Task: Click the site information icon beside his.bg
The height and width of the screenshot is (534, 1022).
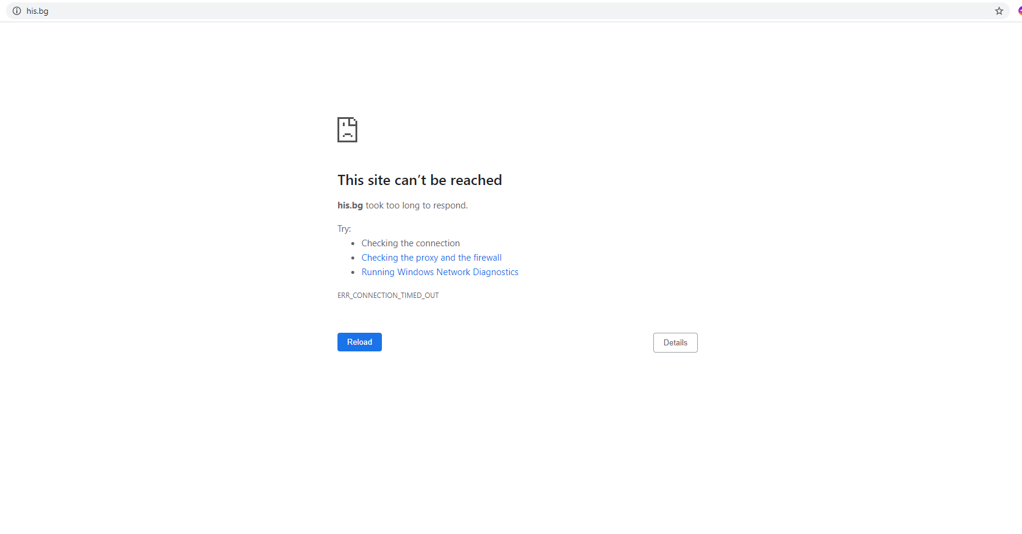Action: pos(17,11)
